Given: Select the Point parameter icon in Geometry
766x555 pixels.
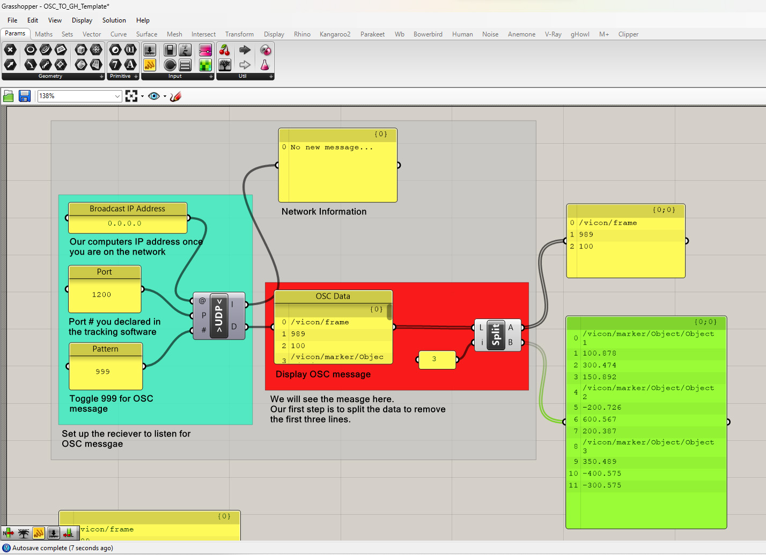Looking at the screenshot, I should [10, 50].
